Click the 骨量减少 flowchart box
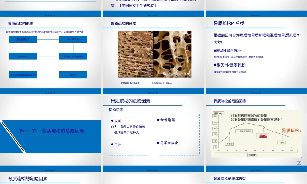 click(23, 39)
